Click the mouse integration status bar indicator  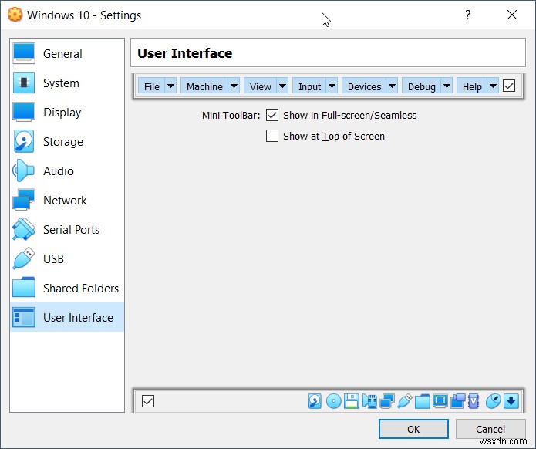494,401
